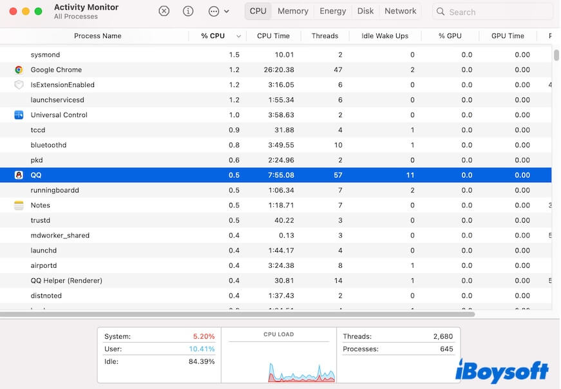Open the Network tab
The height and width of the screenshot is (389, 561).
[x=400, y=10]
